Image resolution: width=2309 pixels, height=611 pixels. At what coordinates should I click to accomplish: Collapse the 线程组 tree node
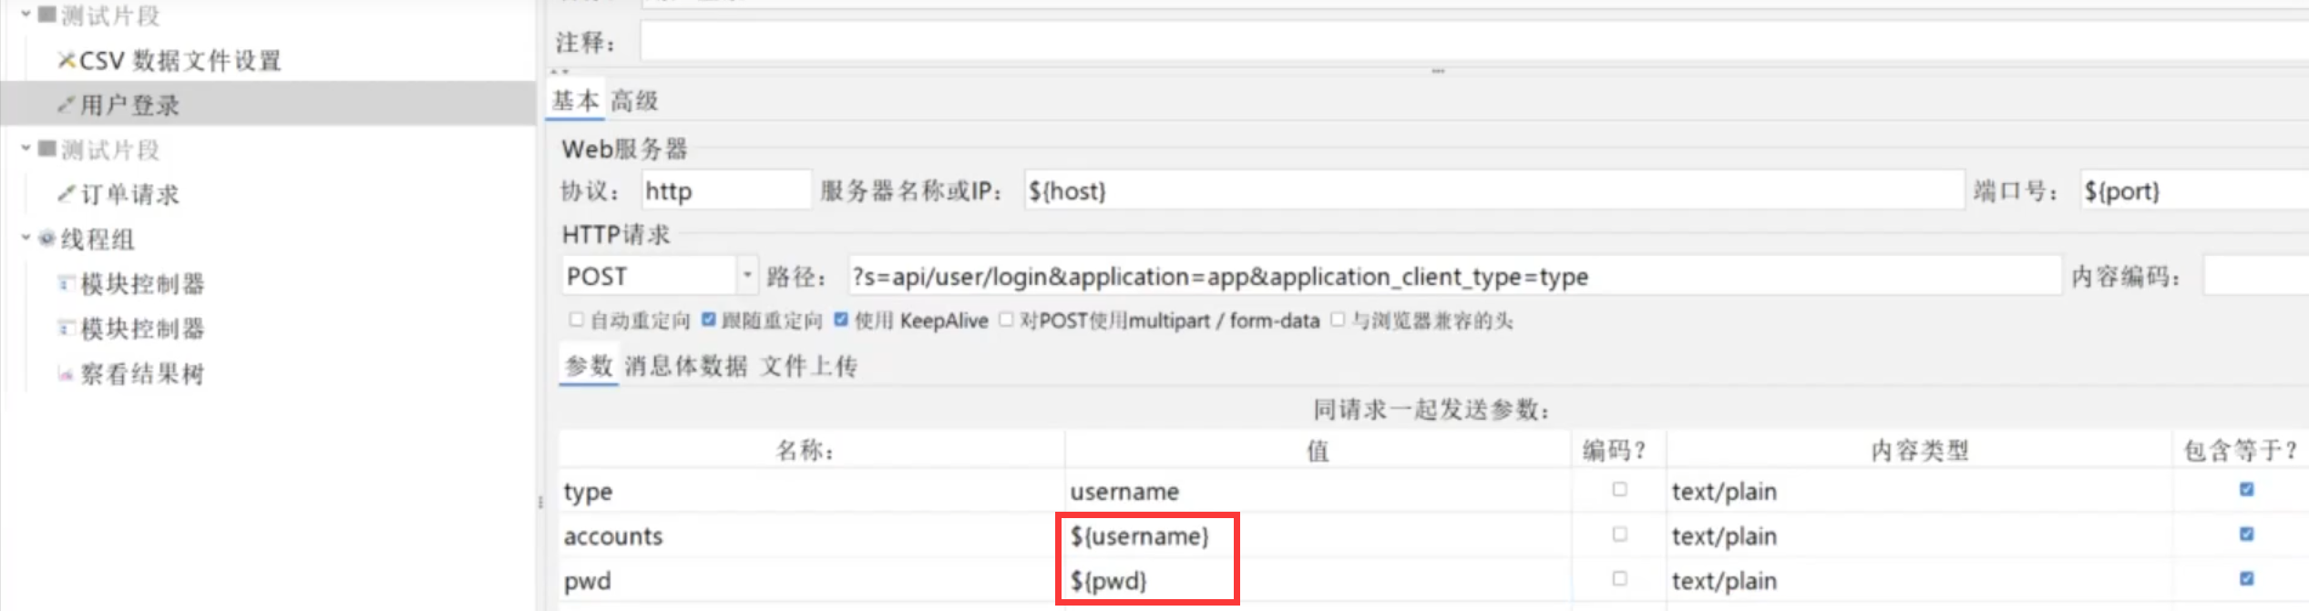click(x=26, y=238)
